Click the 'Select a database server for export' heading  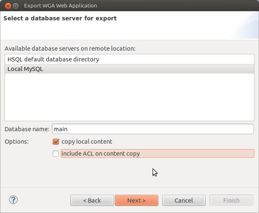[60, 18]
